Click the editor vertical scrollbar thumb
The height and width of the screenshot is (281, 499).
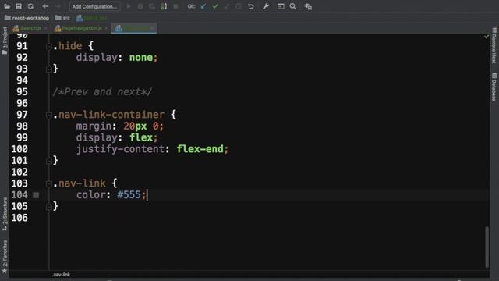[487, 247]
